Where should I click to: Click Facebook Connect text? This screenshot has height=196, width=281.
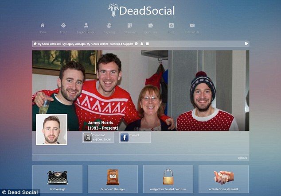(134, 135)
